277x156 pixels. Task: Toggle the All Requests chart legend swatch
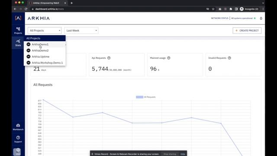tap(139, 97)
